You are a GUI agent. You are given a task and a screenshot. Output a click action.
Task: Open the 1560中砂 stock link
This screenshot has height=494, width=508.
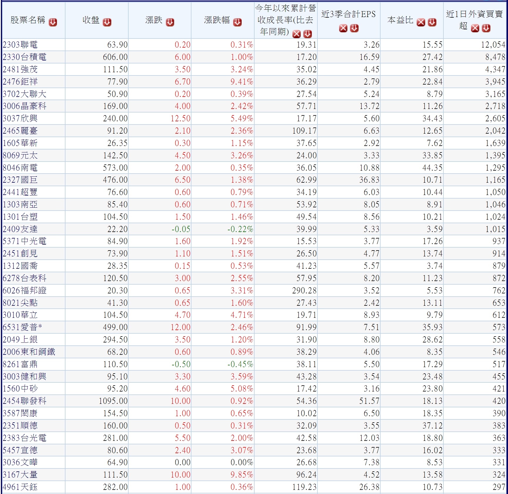pyautogui.click(x=20, y=389)
